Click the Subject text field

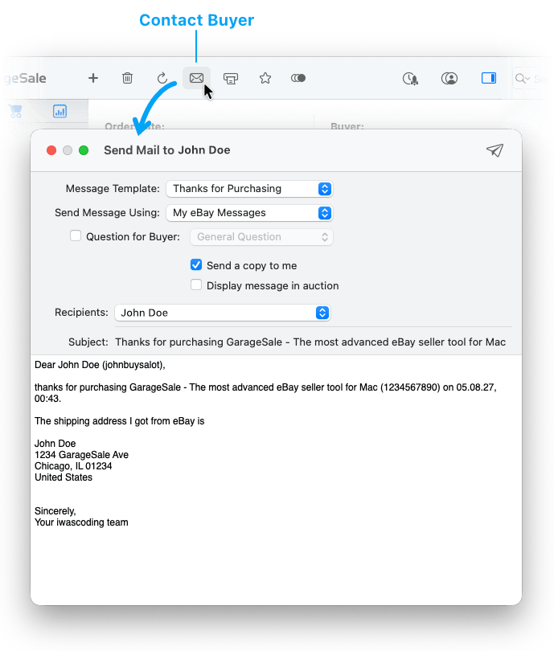coord(310,342)
